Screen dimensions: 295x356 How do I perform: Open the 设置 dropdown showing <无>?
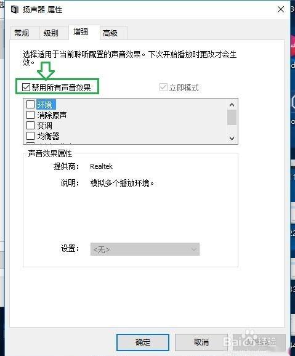pyautogui.click(x=145, y=249)
